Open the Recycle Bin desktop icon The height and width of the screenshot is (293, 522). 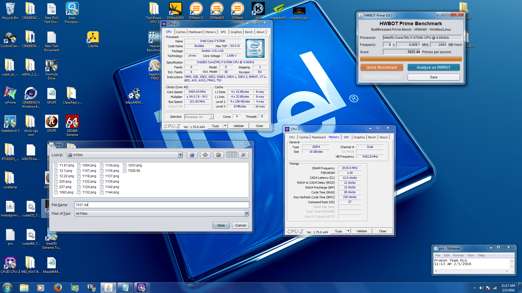pos(10,11)
